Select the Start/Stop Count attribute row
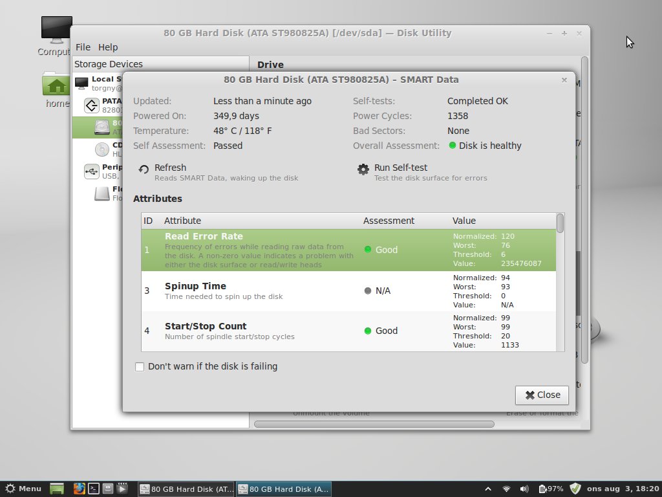This screenshot has height=497, width=662. (348, 331)
